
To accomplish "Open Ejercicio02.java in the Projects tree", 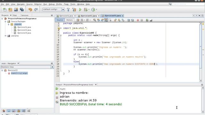I will point(24,30).
